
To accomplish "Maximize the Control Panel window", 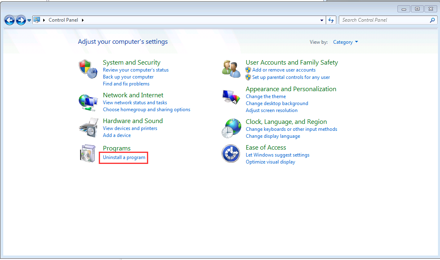I will (x=417, y=9).
